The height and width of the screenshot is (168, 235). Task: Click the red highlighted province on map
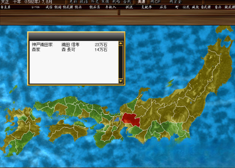click(131, 119)
